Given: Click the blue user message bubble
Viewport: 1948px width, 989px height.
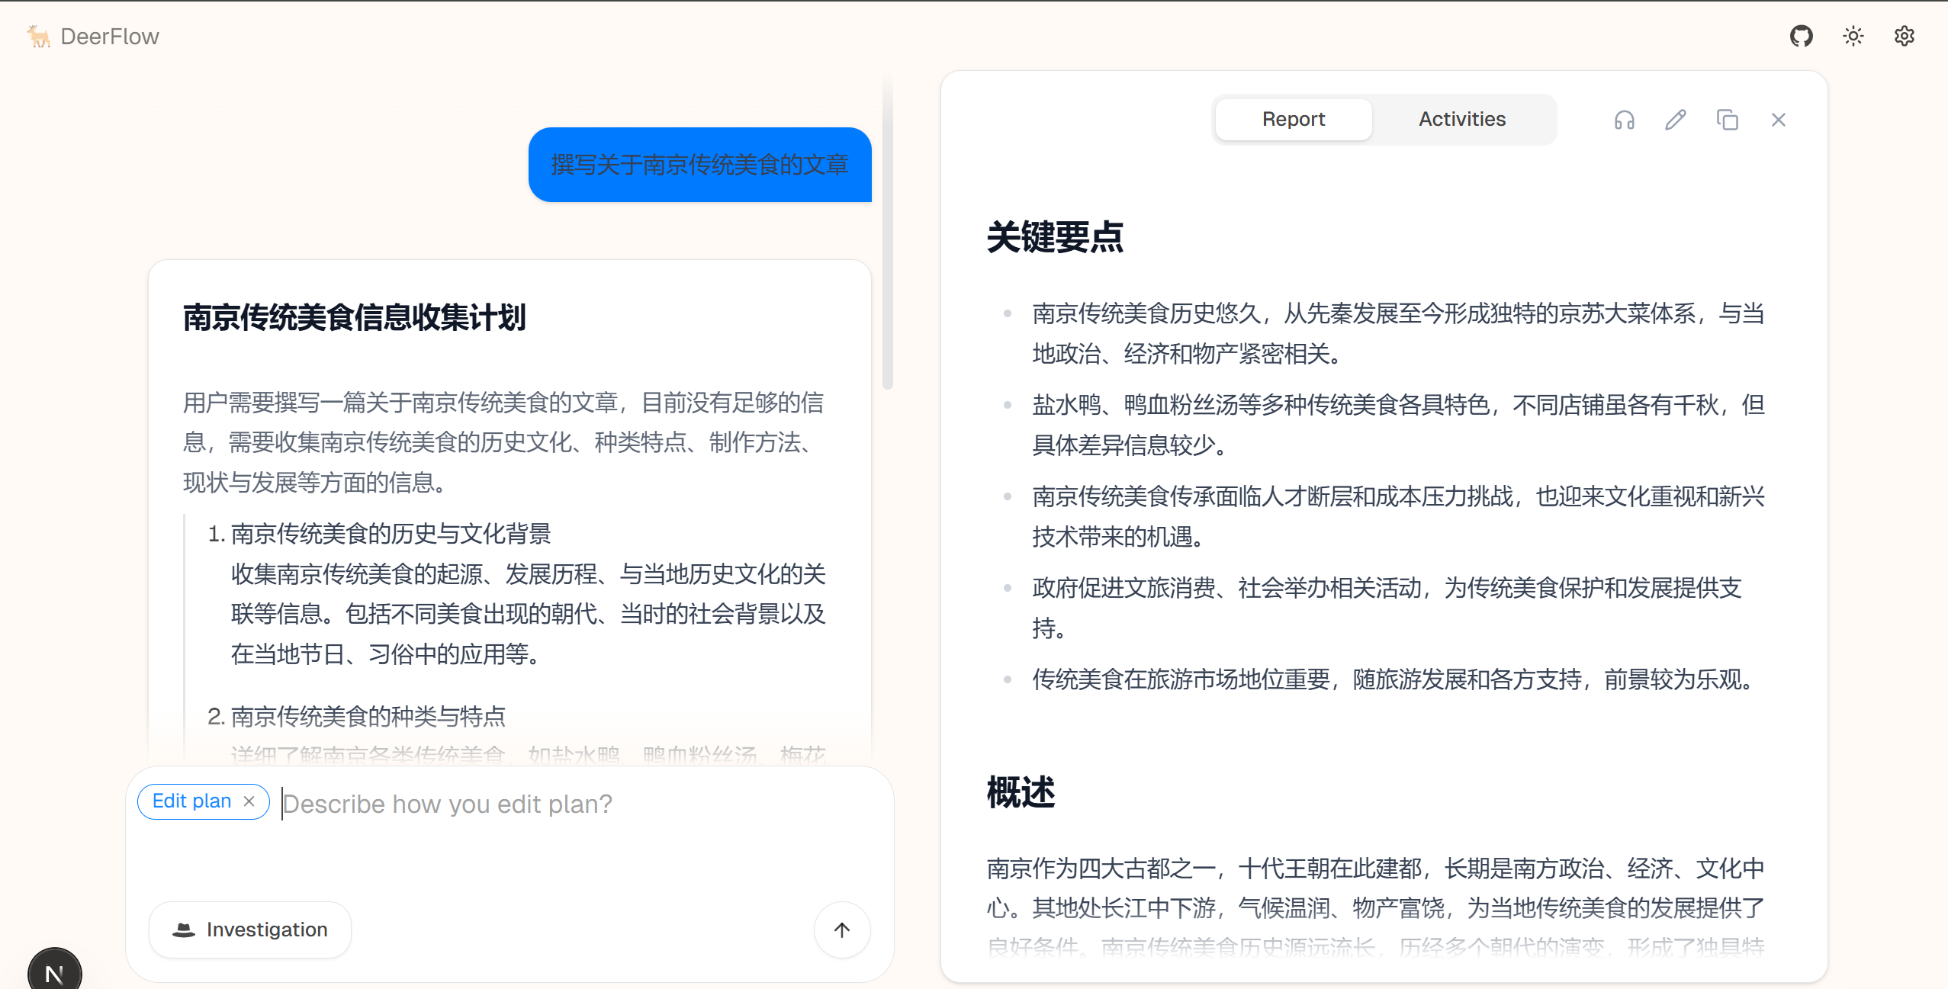Looking at the screenshot, I should pyautogui.click(x=699, y=165).
